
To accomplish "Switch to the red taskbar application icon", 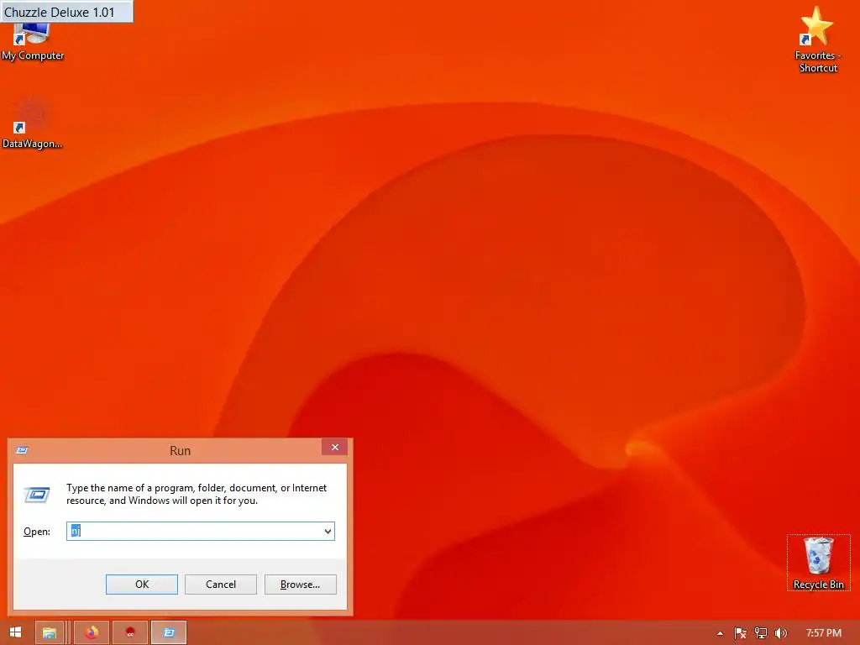I will [130, 633].
